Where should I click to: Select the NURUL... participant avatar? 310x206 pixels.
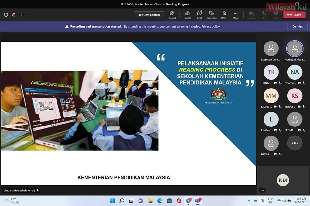[271, 143]
